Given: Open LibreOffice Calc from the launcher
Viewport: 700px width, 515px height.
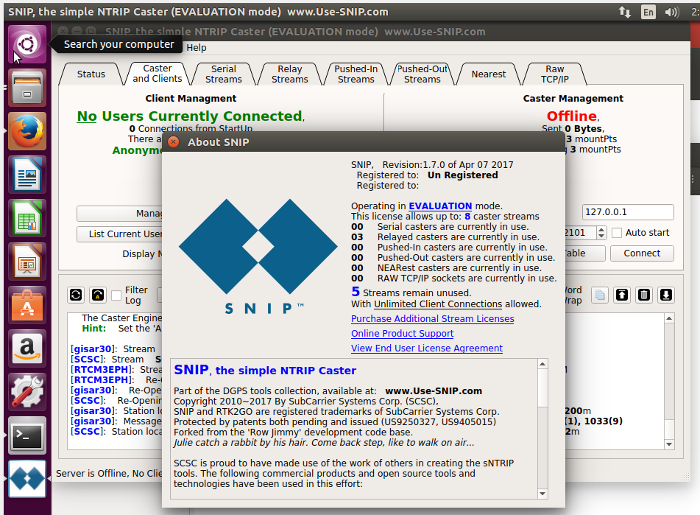Looking at the screenshot, I should pyautogui.click(x=26, y=218).
